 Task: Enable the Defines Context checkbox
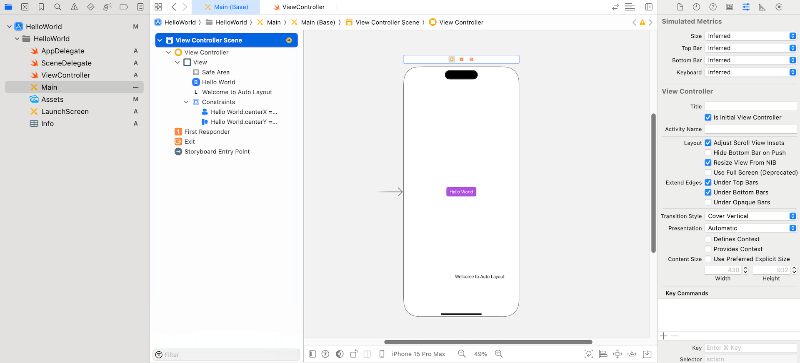tap(708, 239)
